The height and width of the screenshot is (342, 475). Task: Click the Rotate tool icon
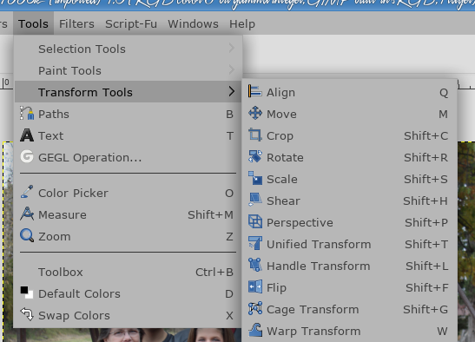[x=255, y=156]
